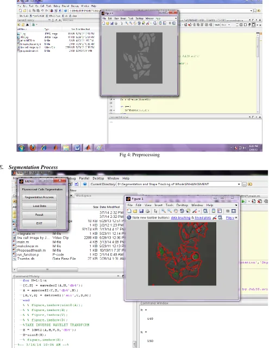This screenshot has width=269, height=348.
Task: Select Rotate 3D tool in lower Figure 1
Action: click(182, 211)
